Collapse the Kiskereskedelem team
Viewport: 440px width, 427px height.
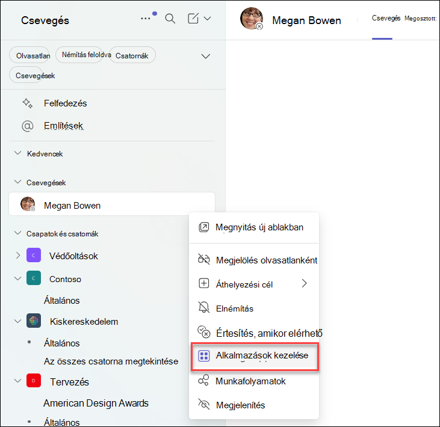tap(17, 321)
